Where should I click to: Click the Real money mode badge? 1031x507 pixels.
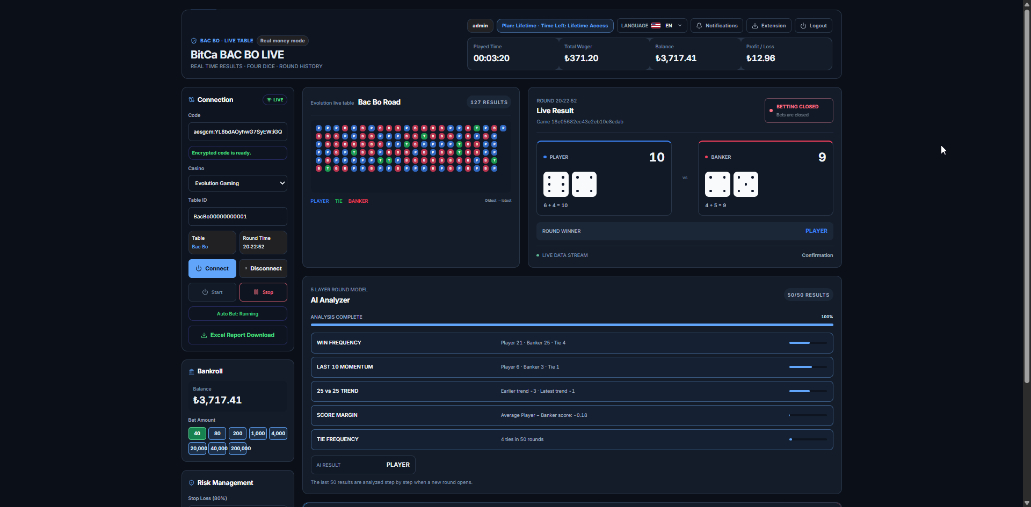point(282,41)
